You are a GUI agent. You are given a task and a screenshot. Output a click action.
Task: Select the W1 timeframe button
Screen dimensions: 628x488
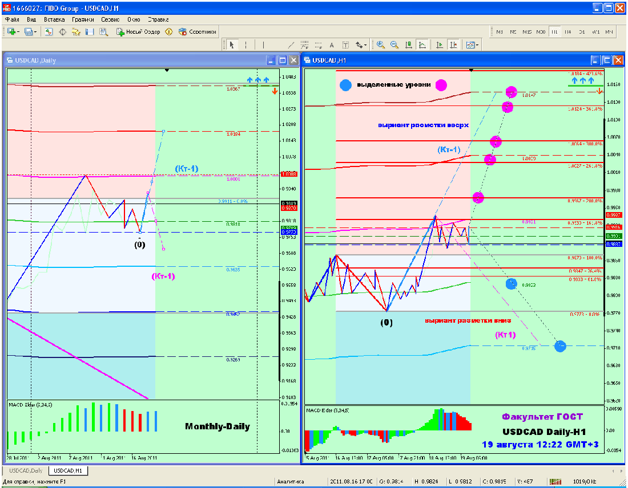[x=596, y=31]
